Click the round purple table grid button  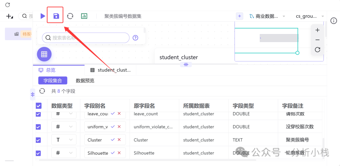click(44, 54)
